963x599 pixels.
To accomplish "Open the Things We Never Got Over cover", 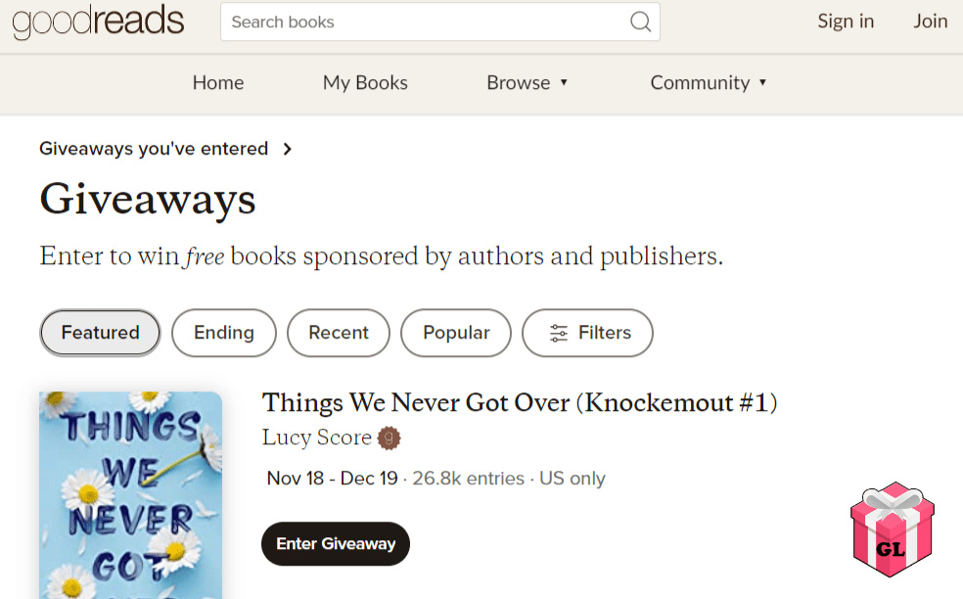I will (131, 495).
